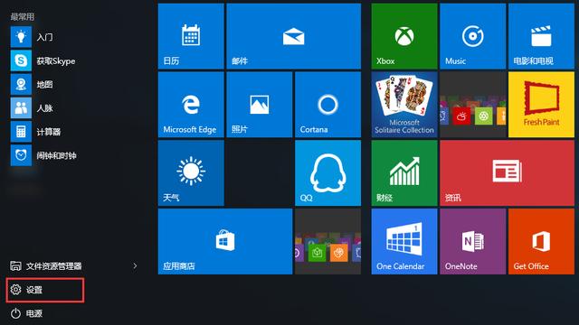Open File Explorer (文件资源管理器)
Viewport: 579px width, 325px height.
click(46, 265)
